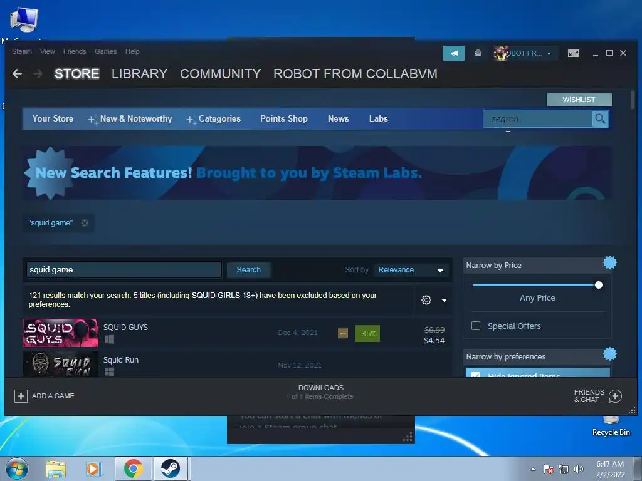Open File Explorer in the taskbar

coord(56,468)
